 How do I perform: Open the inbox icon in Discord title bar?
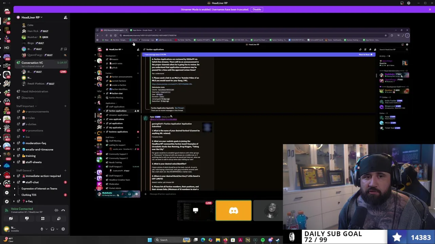click(x=402, y=3)
